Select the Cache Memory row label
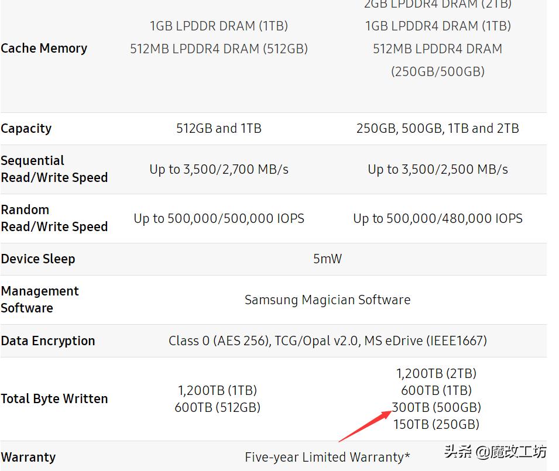The image size is (559, 471). pyautogui.click(x=44, y=49)
